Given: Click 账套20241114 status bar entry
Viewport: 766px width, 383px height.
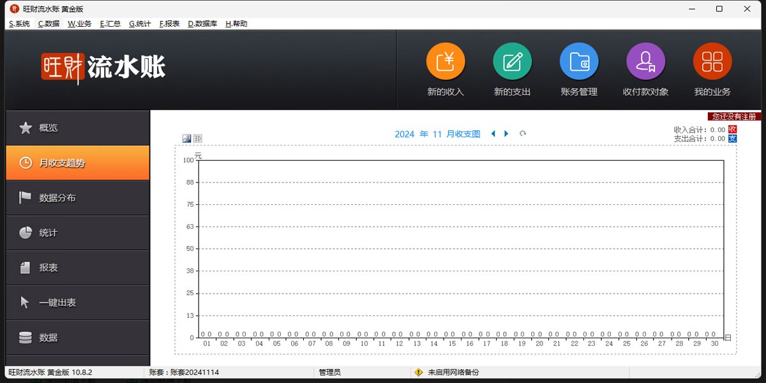Looking at the screenshot, I should [184, 372].
